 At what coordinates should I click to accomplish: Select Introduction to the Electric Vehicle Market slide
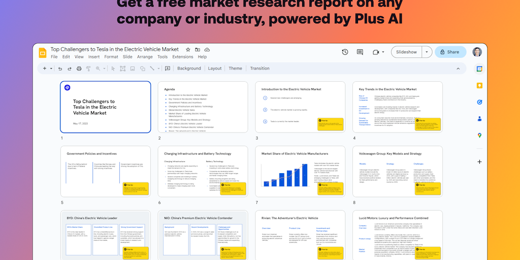300,107
